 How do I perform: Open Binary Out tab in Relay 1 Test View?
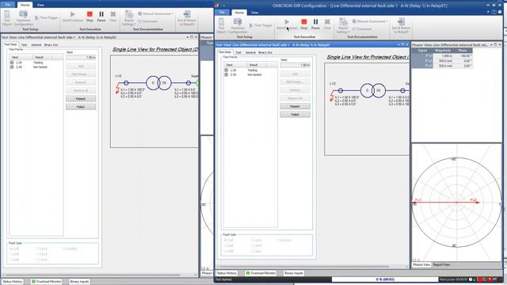pyautogui.click(x=265, y=52)
